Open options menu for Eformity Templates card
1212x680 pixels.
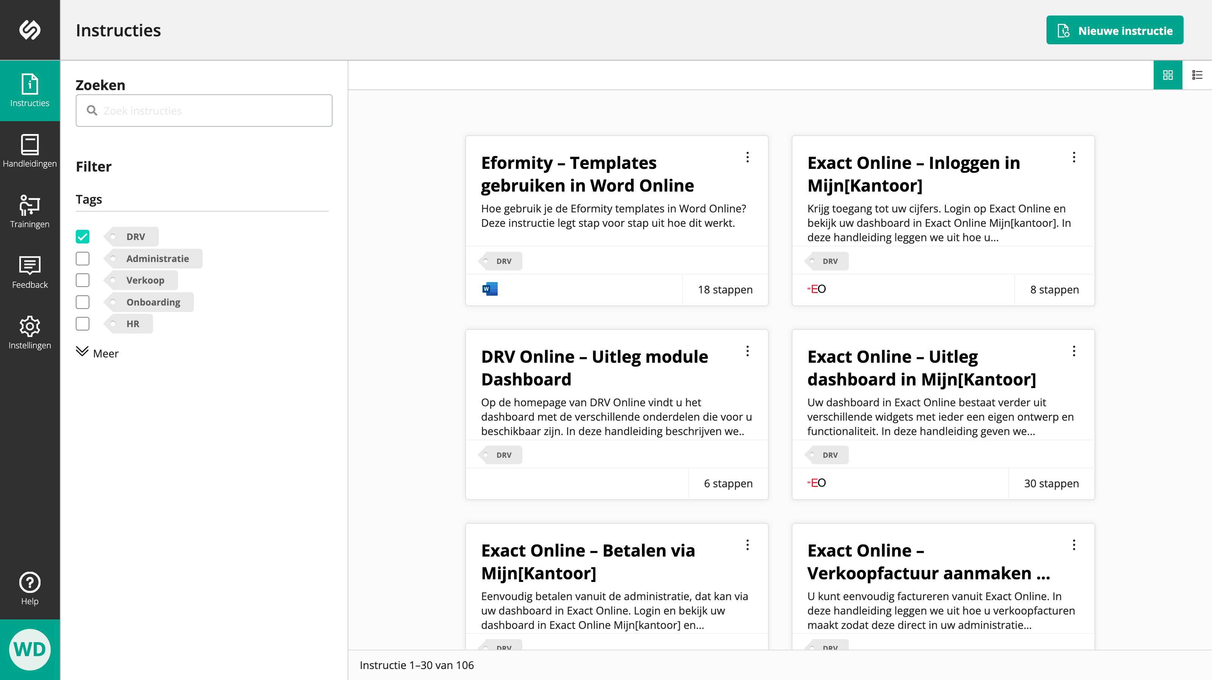point(747,158)
